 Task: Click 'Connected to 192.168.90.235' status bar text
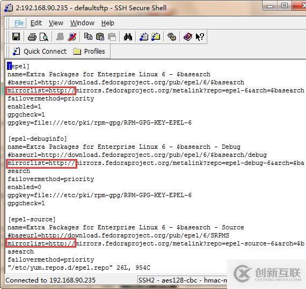click(50, 280)
